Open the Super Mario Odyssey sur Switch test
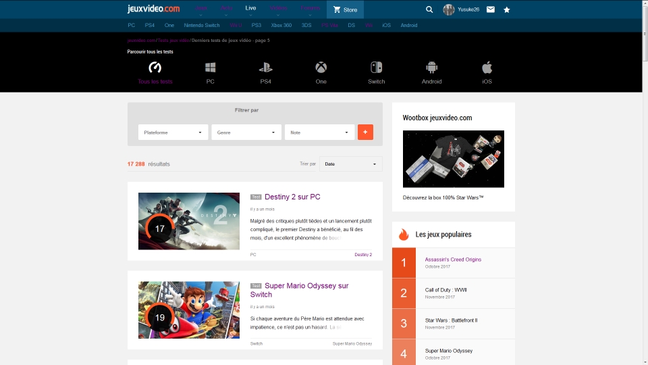Screen dimensions: 648x365 tap(299, 290)
